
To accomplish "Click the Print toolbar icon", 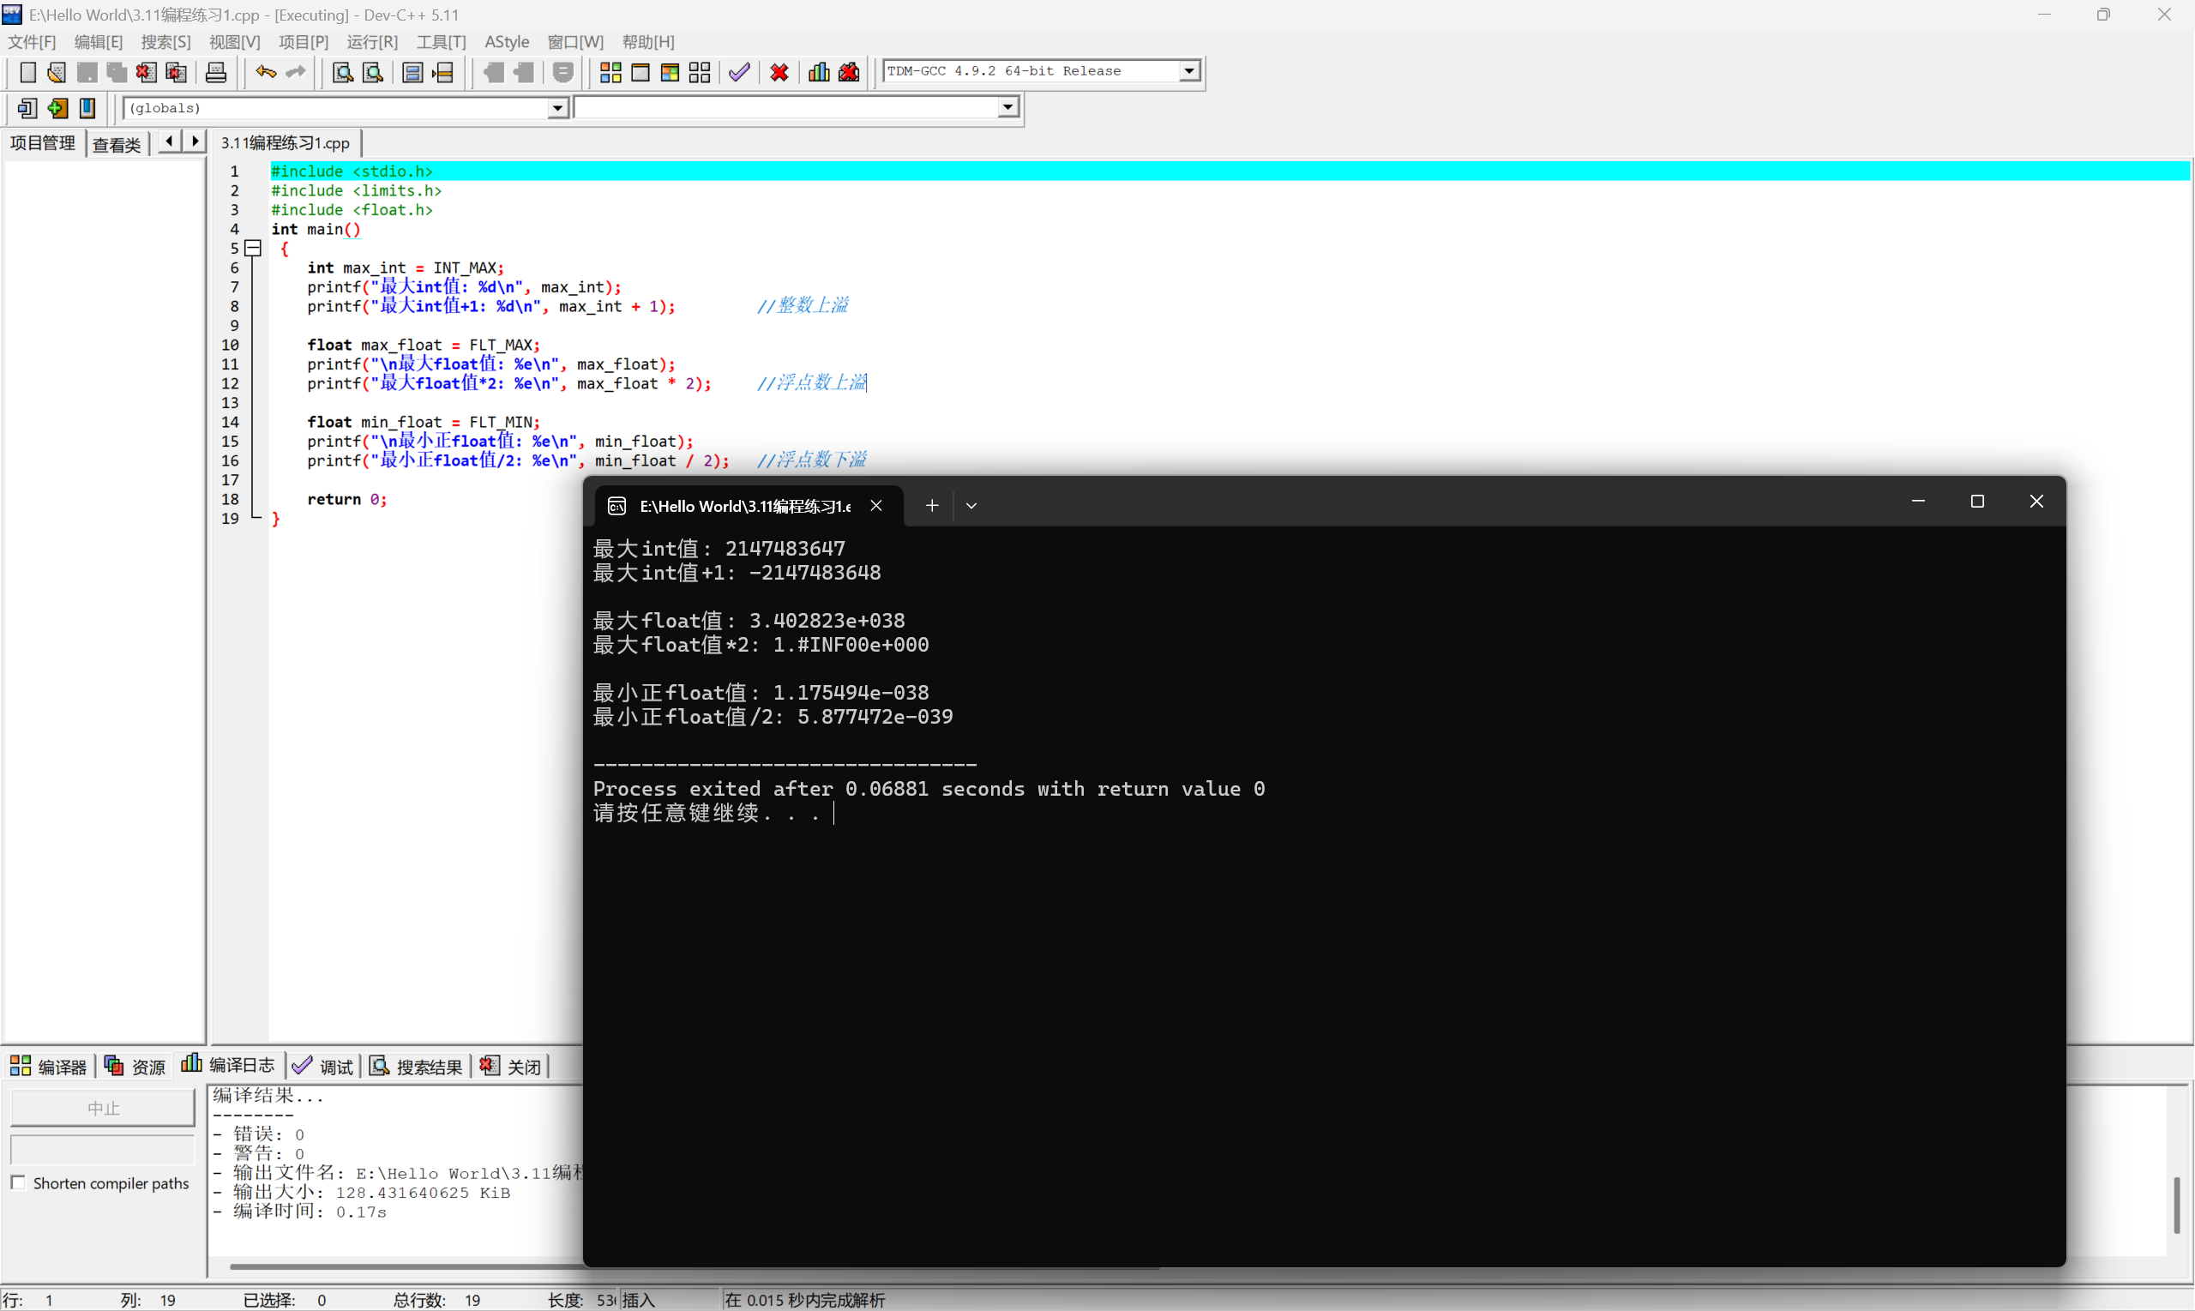I will [215, 72].
